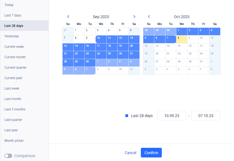Image resolution: width=234 pixels, height=161 pixels.
Task: Go to previous month using September's left chevron
Action: (x=68, y=16)
